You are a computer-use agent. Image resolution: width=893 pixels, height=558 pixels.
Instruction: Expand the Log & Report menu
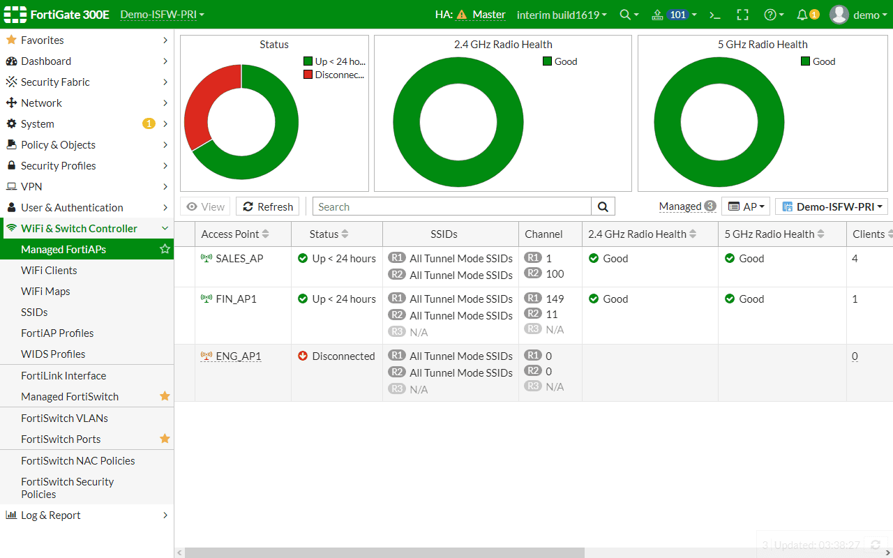[87, 515]
